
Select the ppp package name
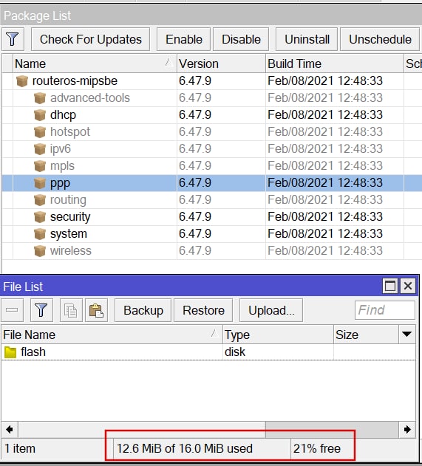point(60,183)
